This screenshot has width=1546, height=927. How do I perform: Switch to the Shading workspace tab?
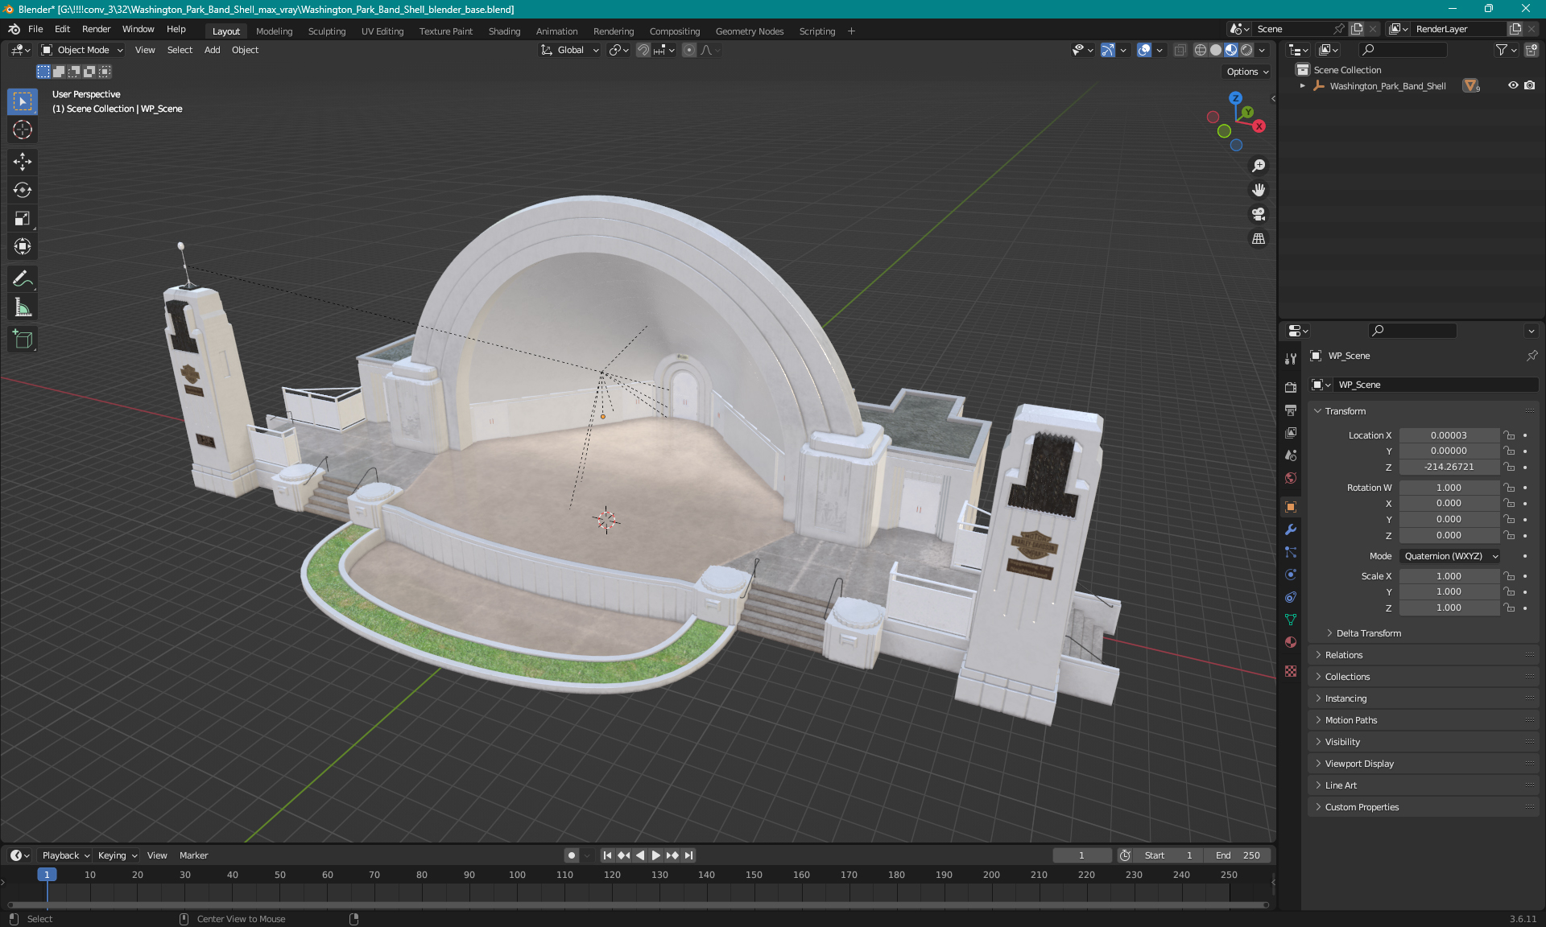(x=504, y=31)
